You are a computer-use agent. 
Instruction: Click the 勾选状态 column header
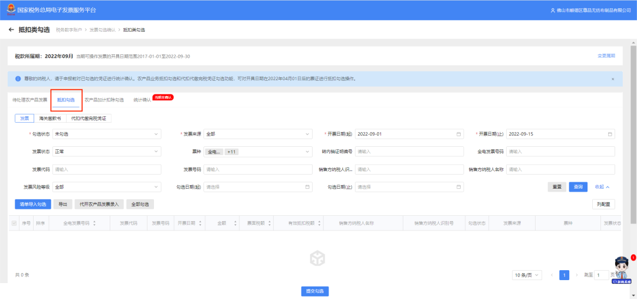(477, 224)
